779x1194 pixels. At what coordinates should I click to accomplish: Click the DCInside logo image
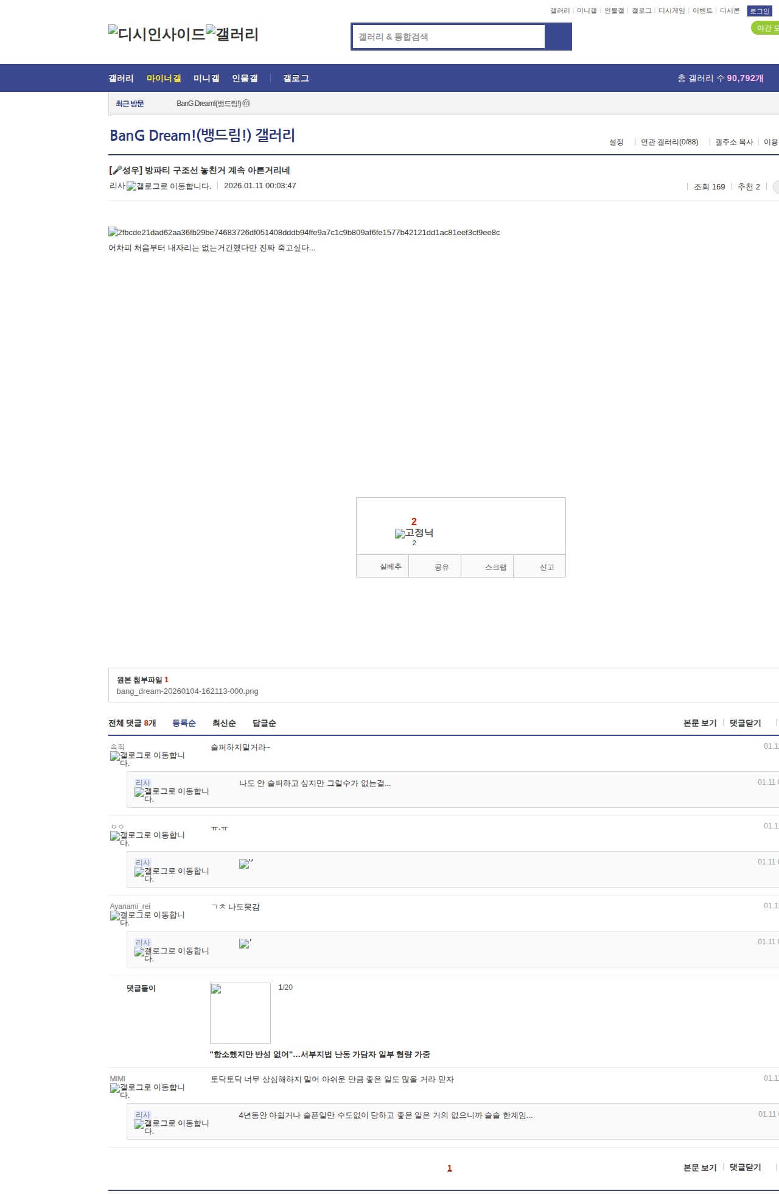tap(156, 34)
